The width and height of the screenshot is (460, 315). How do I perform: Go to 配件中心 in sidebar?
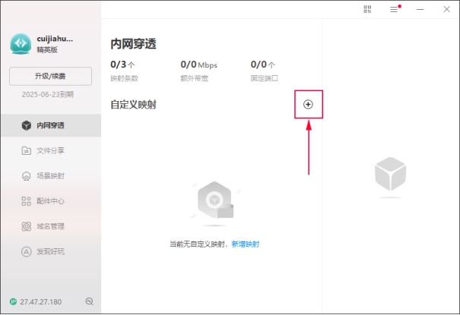tap(50, 200)
